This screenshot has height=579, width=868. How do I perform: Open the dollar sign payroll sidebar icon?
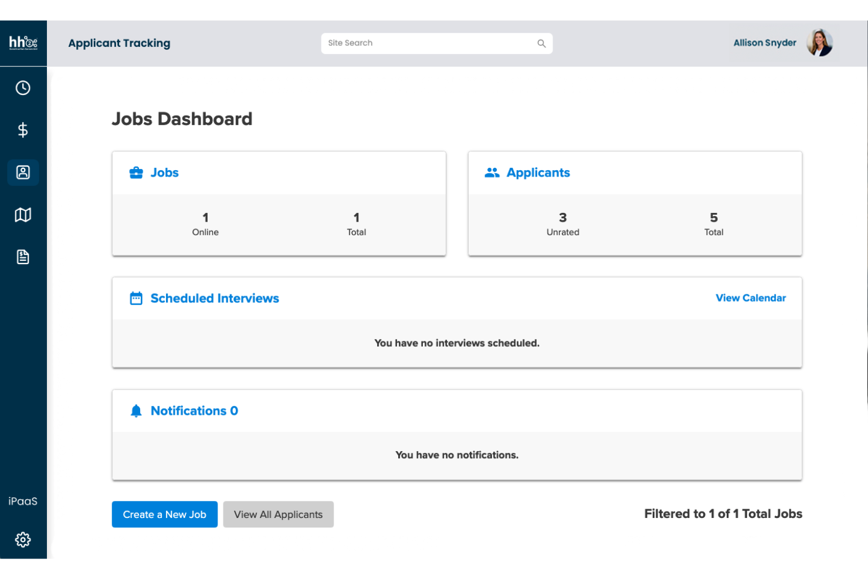[x=23, y=130]
